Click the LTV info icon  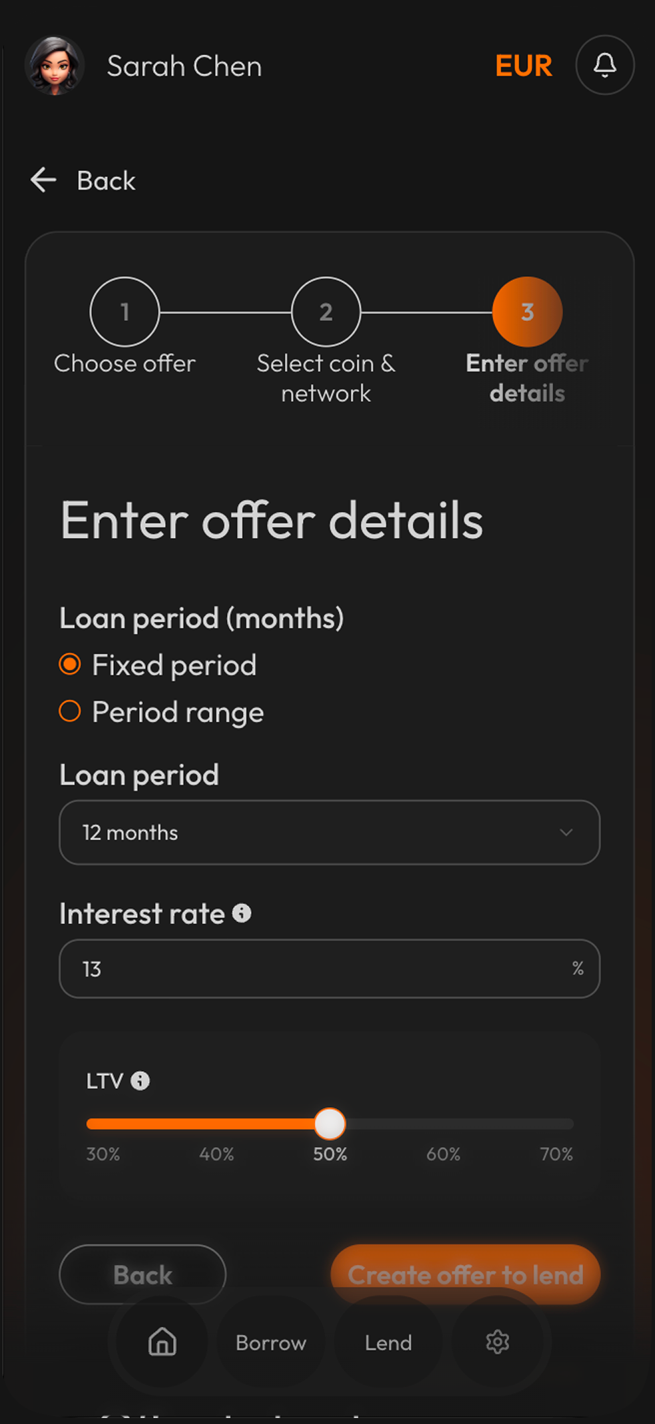tap(140, 1080)
